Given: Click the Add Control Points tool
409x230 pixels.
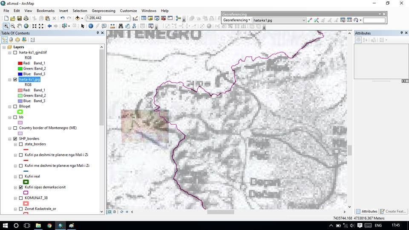Looking at the screenshot, I should tap(310, 20).
